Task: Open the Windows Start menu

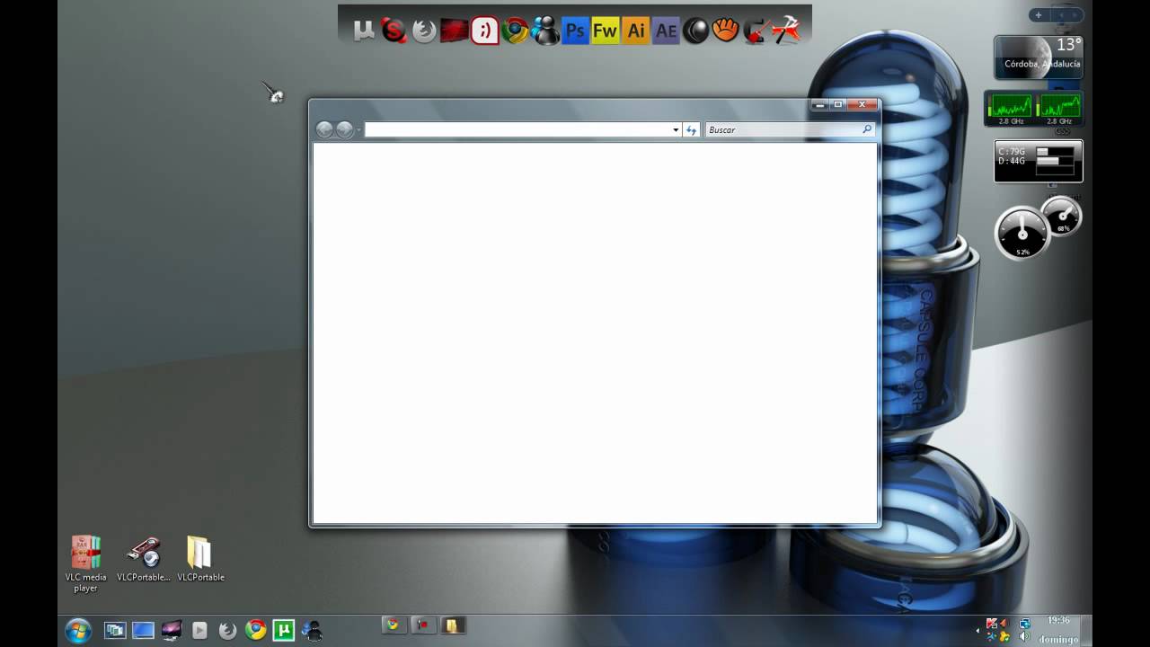Action: (78, 630)
